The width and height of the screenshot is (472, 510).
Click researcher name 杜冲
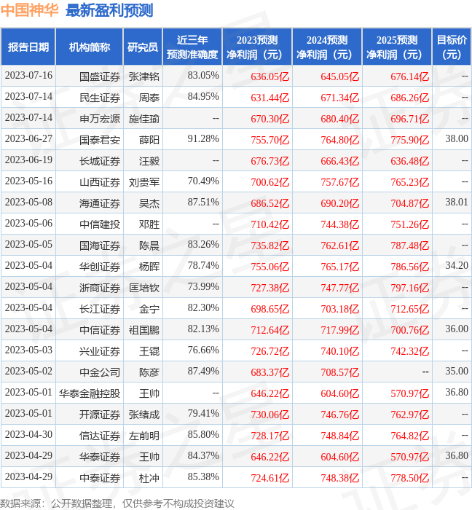click(x=149, y=478)
